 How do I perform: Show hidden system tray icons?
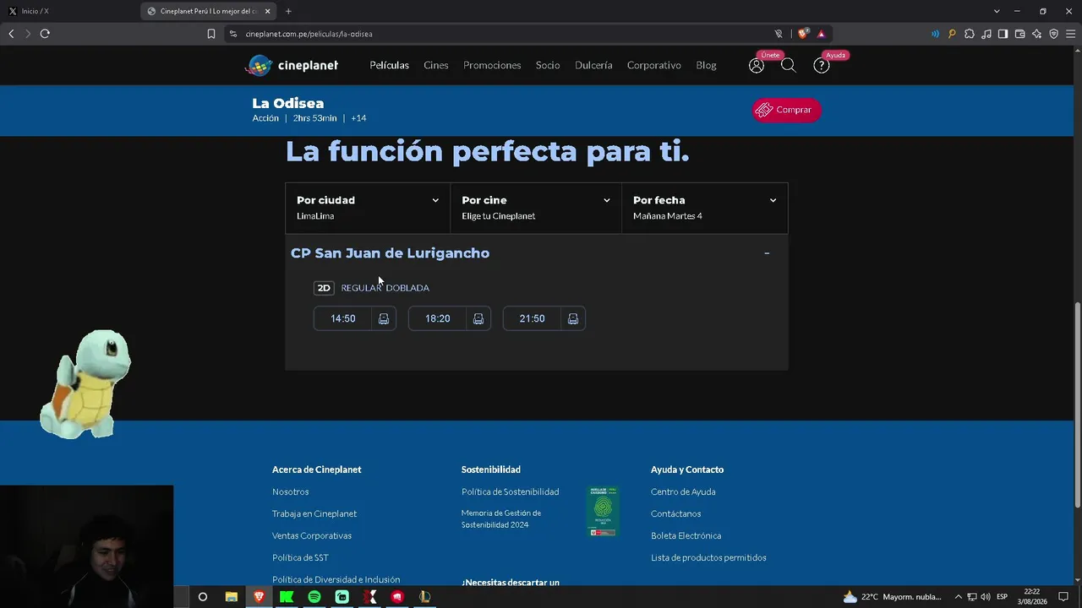pos(958,596)
